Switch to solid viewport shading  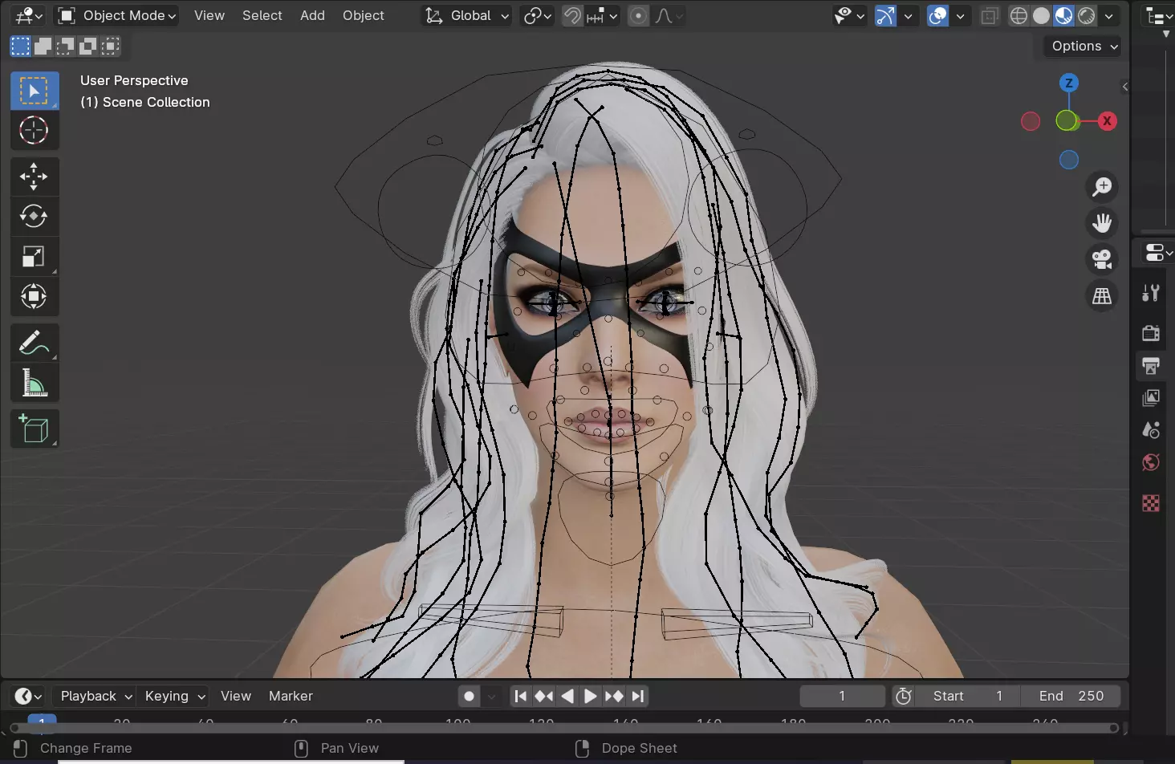1041,15
